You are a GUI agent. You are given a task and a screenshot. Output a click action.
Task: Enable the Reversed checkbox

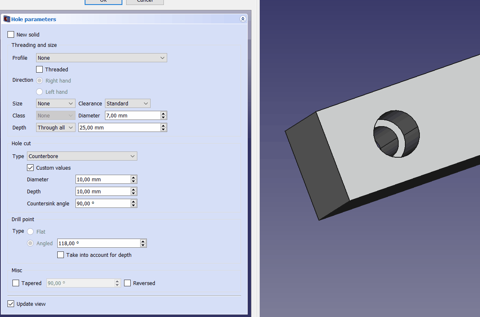[127, 283]
